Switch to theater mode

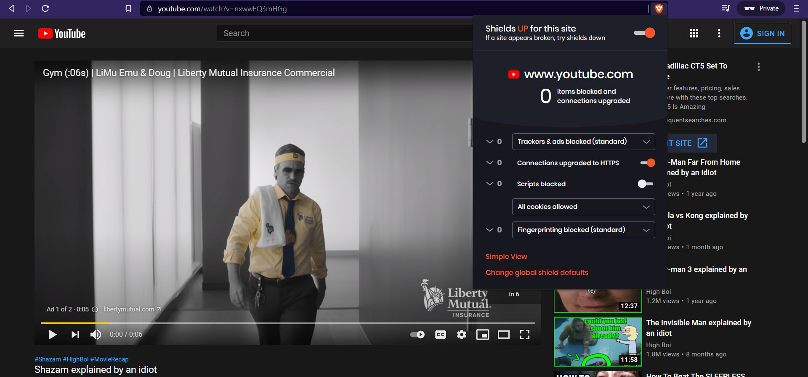click(x=504, y=335)
